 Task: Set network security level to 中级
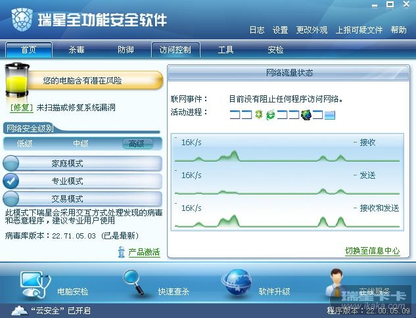pos(80,144)
